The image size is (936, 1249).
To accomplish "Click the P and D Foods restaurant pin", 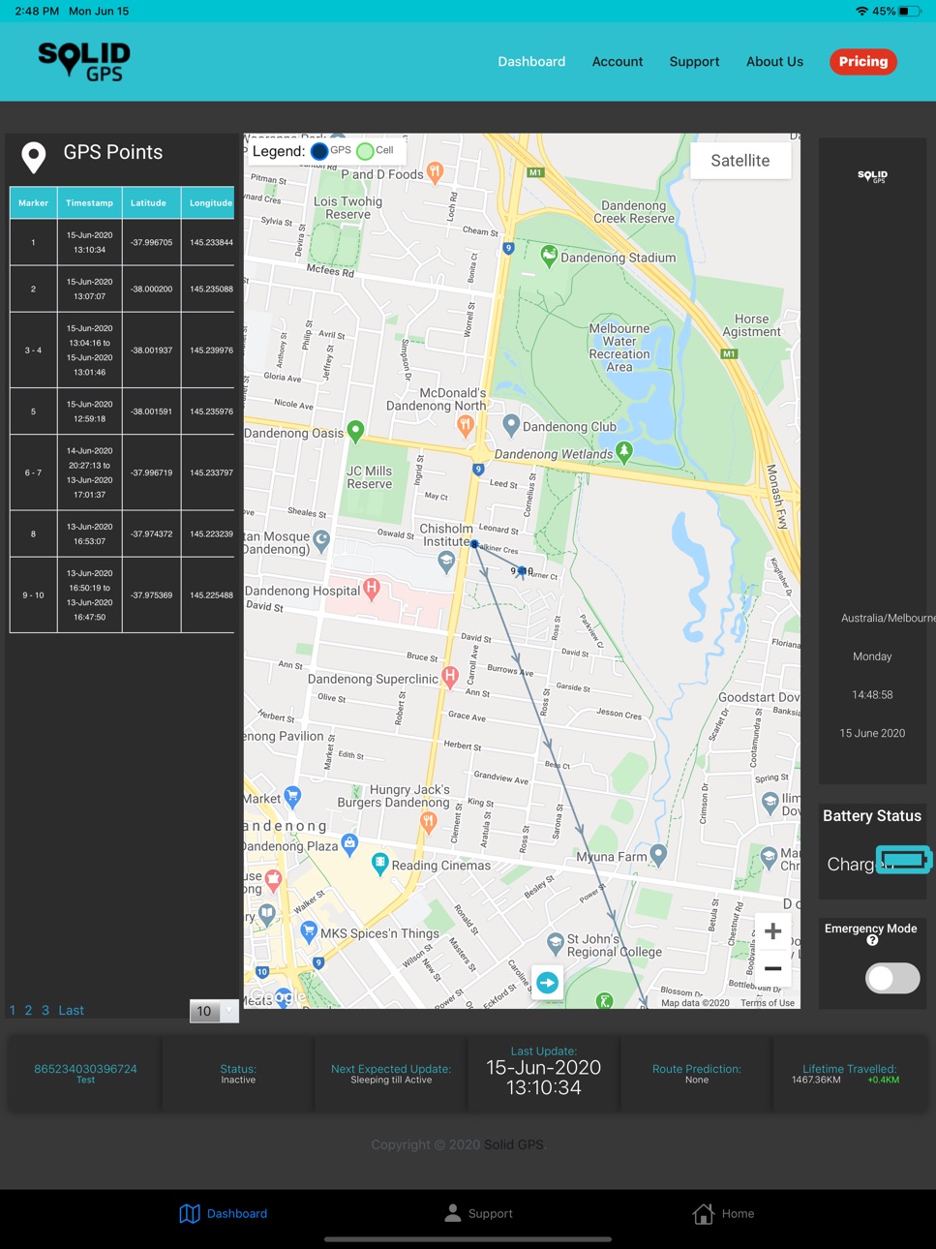I will [436, 172].
